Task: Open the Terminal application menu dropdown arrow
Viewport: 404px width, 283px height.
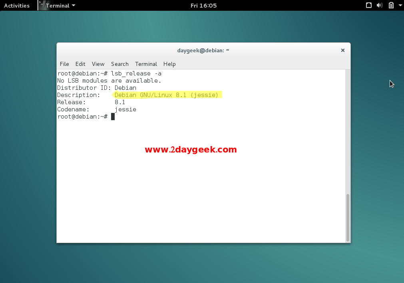Action: [74, 6]
